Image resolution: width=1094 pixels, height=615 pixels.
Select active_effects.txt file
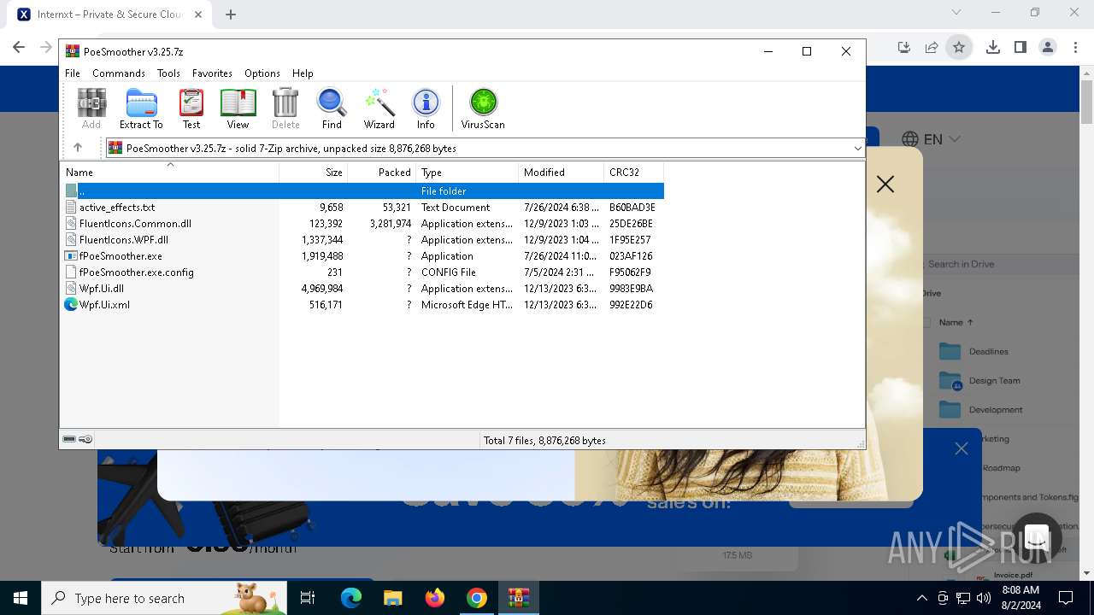[x=117, y=208]
